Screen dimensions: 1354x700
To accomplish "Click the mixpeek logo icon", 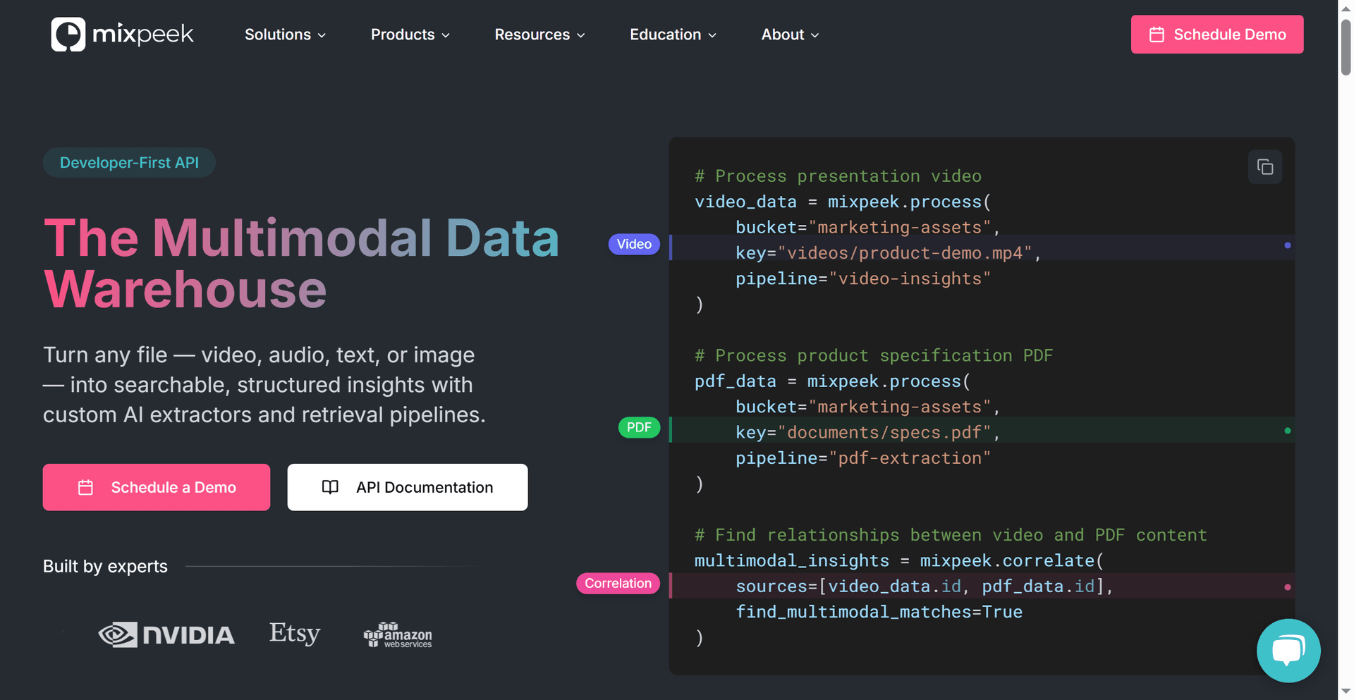I will (x=68, y=35).
